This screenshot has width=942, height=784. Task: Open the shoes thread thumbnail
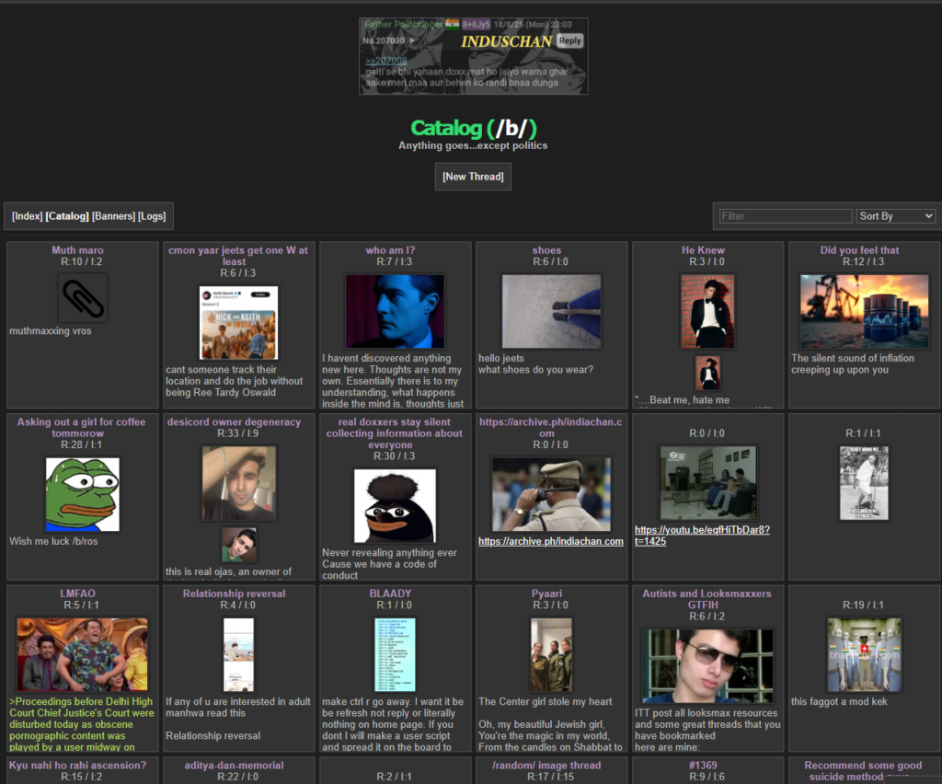click(x=551, y=311)
